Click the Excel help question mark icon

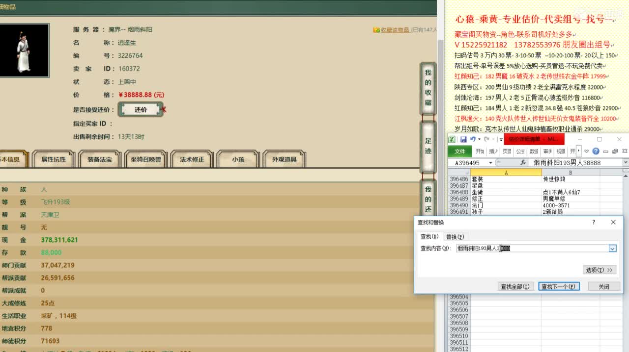tap(596, 151)
